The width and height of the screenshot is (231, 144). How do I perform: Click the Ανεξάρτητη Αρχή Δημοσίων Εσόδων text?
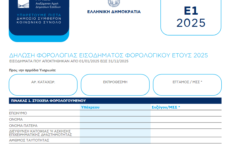pos(48,5)
